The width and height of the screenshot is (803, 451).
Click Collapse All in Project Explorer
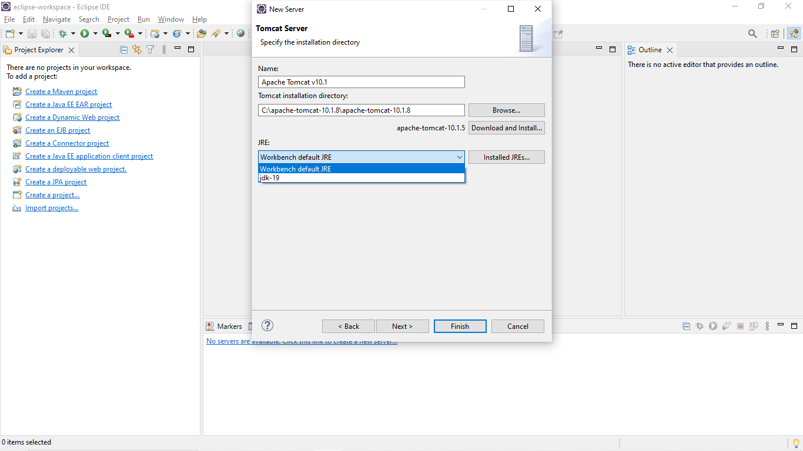[x=123, y=50]
